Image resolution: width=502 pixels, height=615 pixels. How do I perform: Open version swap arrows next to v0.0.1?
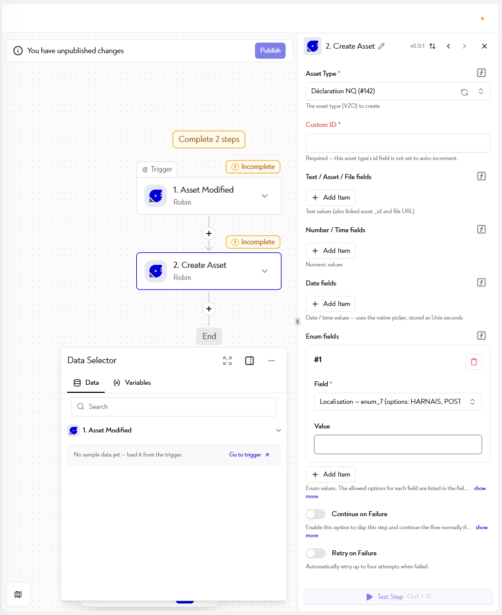coord(432,46)
